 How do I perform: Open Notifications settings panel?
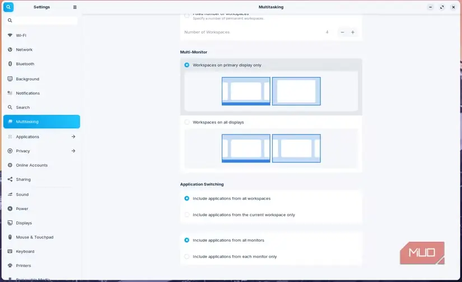(41, 93)
